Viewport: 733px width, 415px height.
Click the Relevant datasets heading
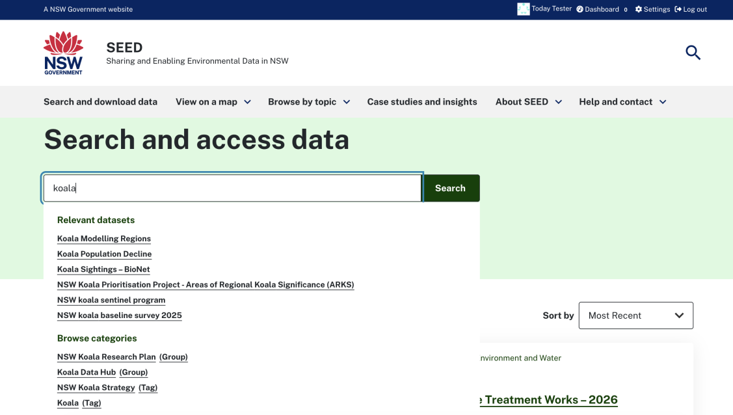click(x=96, y=220)
